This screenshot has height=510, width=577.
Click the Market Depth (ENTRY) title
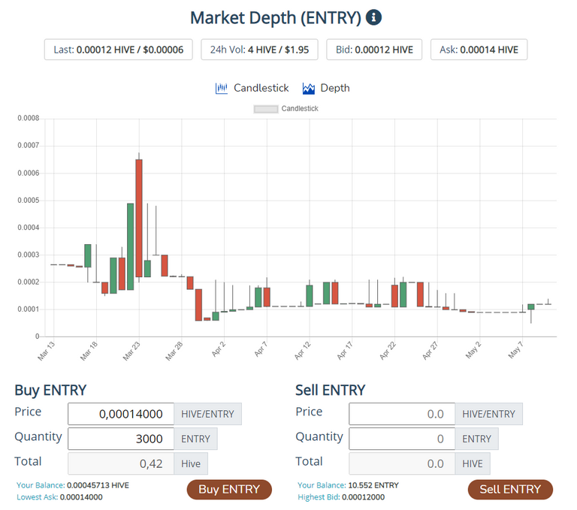pos(276,18)
